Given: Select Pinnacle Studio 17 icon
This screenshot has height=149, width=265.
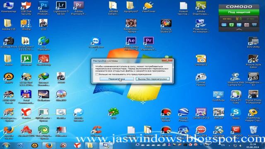Looking at the screenshot, I should pos(166,26).
